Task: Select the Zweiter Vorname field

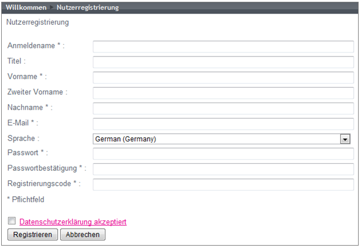Action: (x=223, y=93)
